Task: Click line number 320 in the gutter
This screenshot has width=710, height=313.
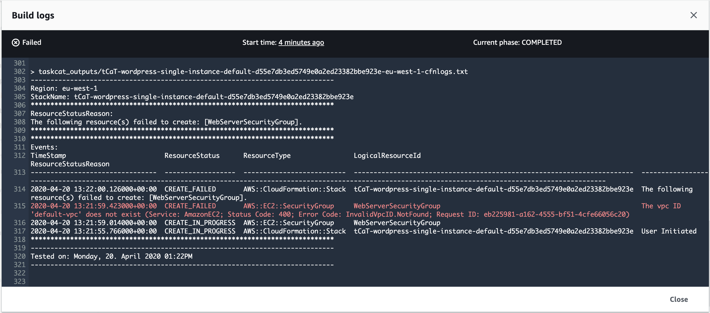Action: (x=19, y=256)
